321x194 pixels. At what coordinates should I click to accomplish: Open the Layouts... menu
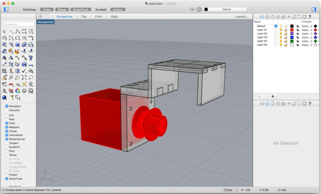tap(242, 16)
